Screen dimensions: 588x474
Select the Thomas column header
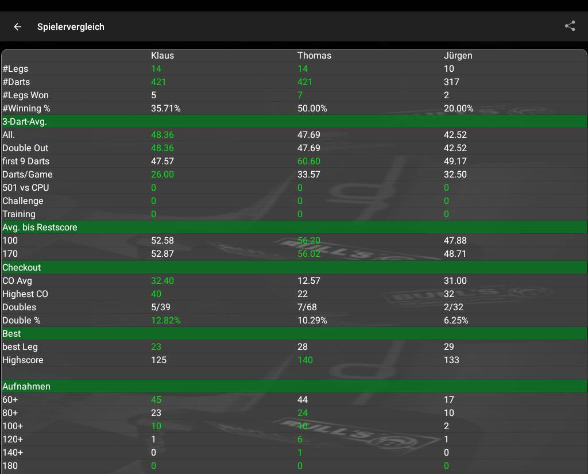click(x=314, y=56)
